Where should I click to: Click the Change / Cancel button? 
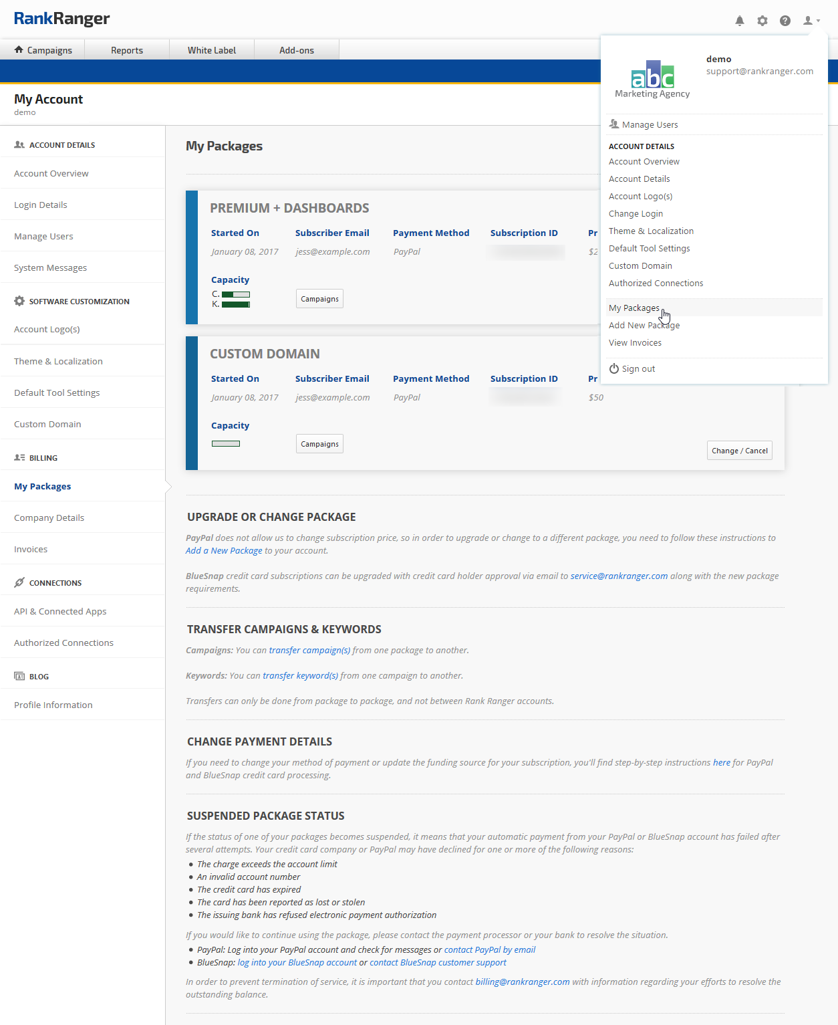pos(740,451)
